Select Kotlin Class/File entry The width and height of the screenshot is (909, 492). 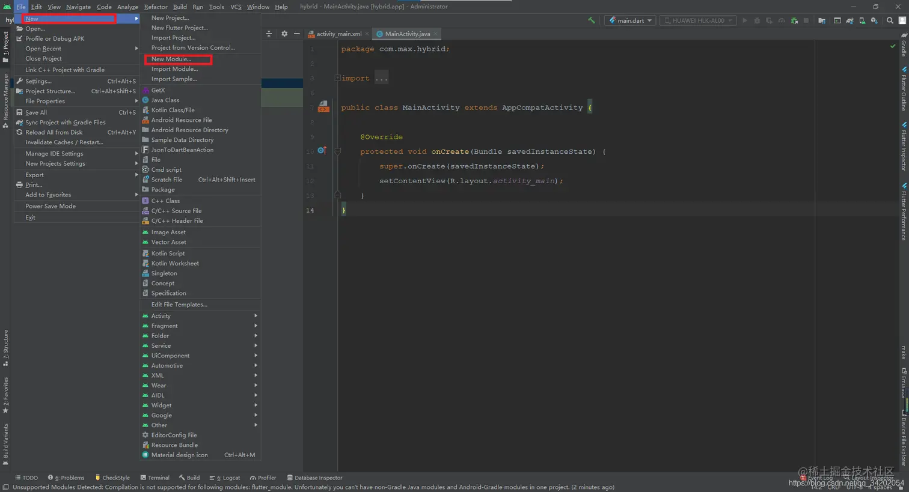(200, 110)
